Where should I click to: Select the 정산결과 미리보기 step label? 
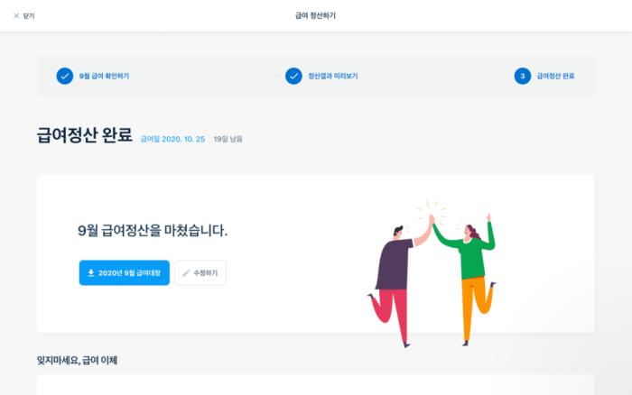point(333,76)
